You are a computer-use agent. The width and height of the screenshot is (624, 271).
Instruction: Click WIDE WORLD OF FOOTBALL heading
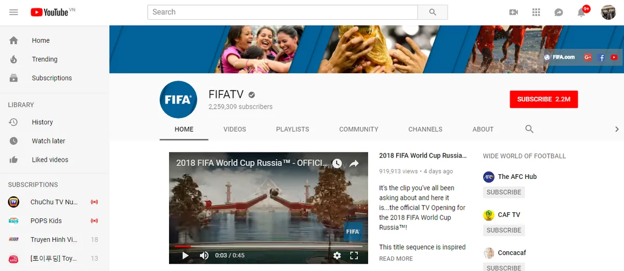pos(524,156)
